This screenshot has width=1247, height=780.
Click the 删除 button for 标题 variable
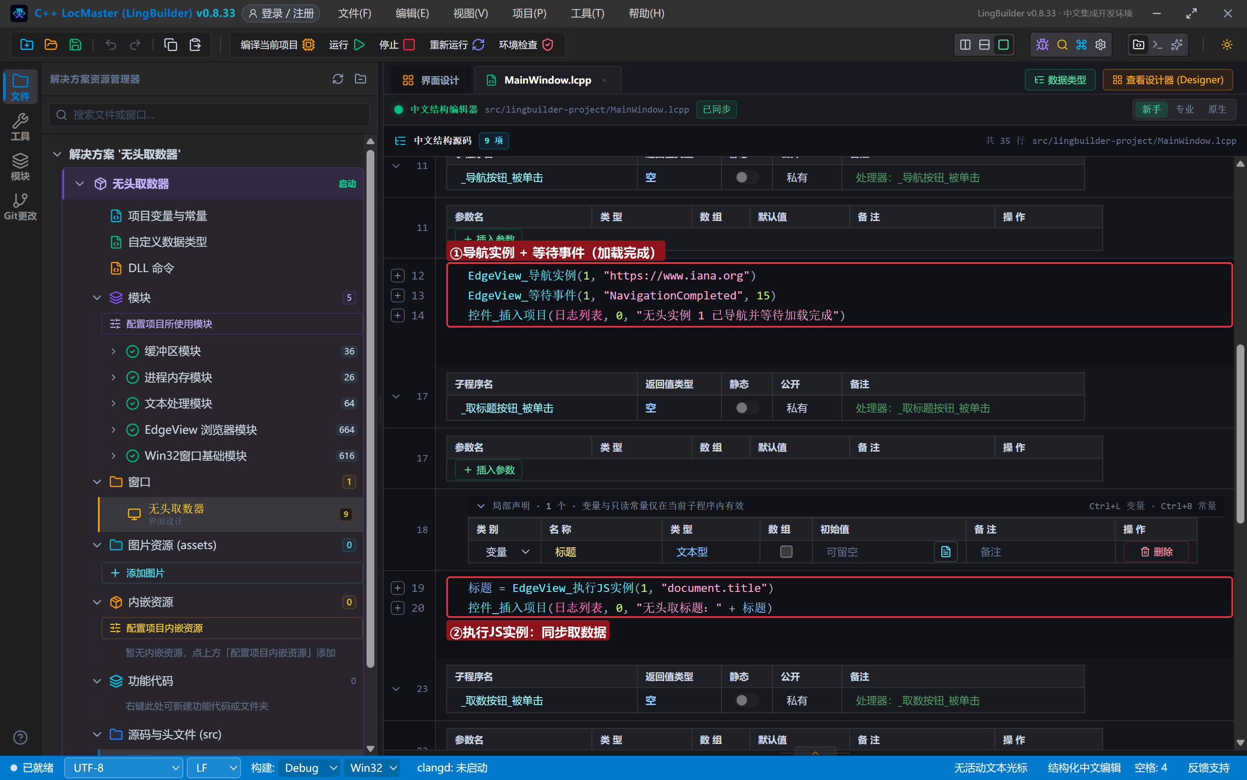(1156, 552)
